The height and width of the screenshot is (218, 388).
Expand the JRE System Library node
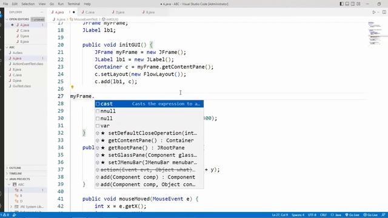point(11,206)
